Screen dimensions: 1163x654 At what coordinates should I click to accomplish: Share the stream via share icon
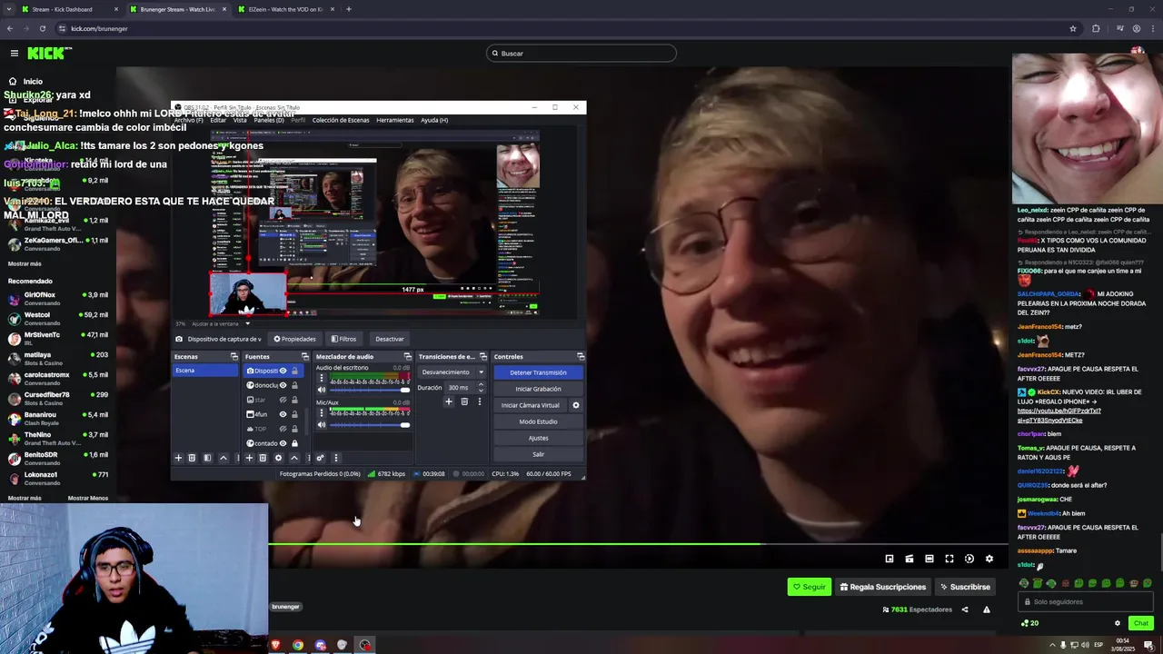point(965,609)
